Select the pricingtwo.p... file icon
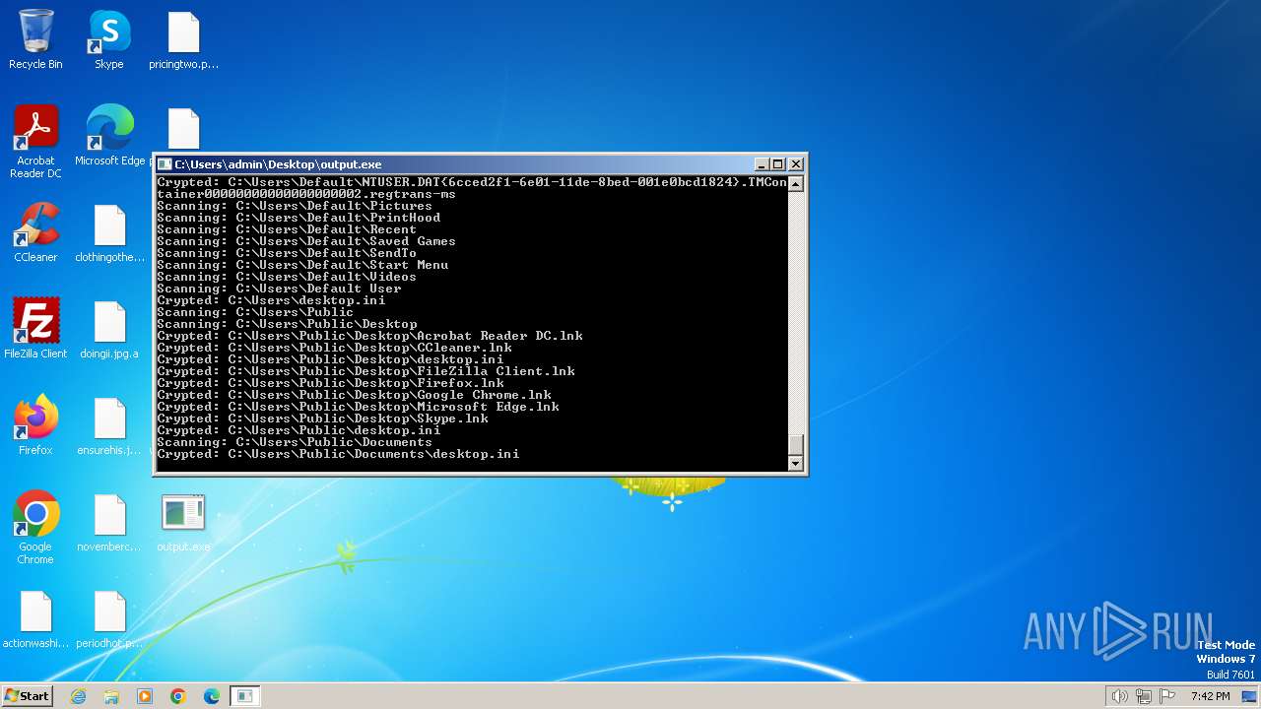The image size is (1261, 709). [x=183, y=40]
